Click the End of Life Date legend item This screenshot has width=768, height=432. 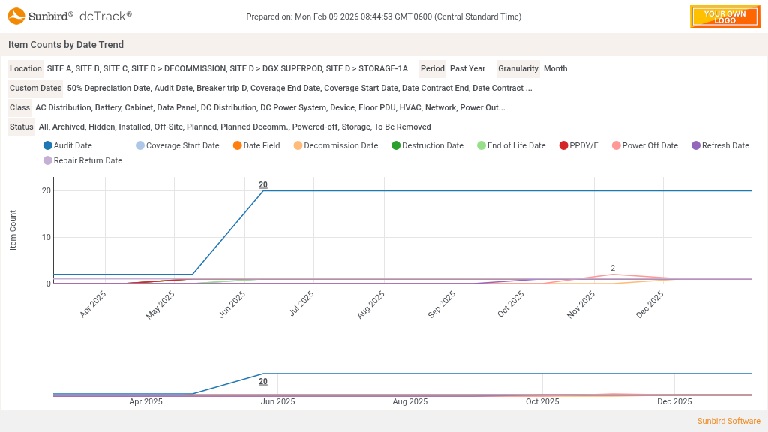coord(510,145)
